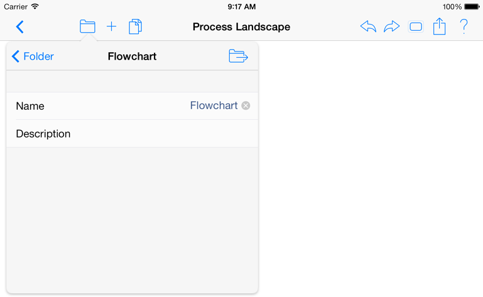Redo the last action

pos(391,26)
